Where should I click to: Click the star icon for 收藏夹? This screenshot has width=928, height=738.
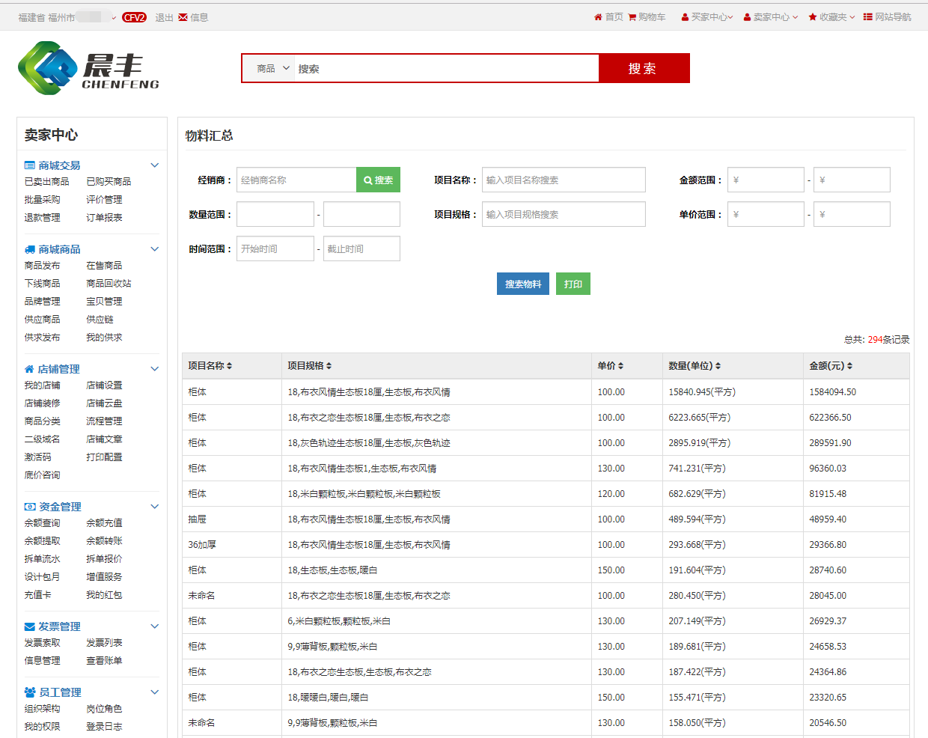tap(813, 17)
